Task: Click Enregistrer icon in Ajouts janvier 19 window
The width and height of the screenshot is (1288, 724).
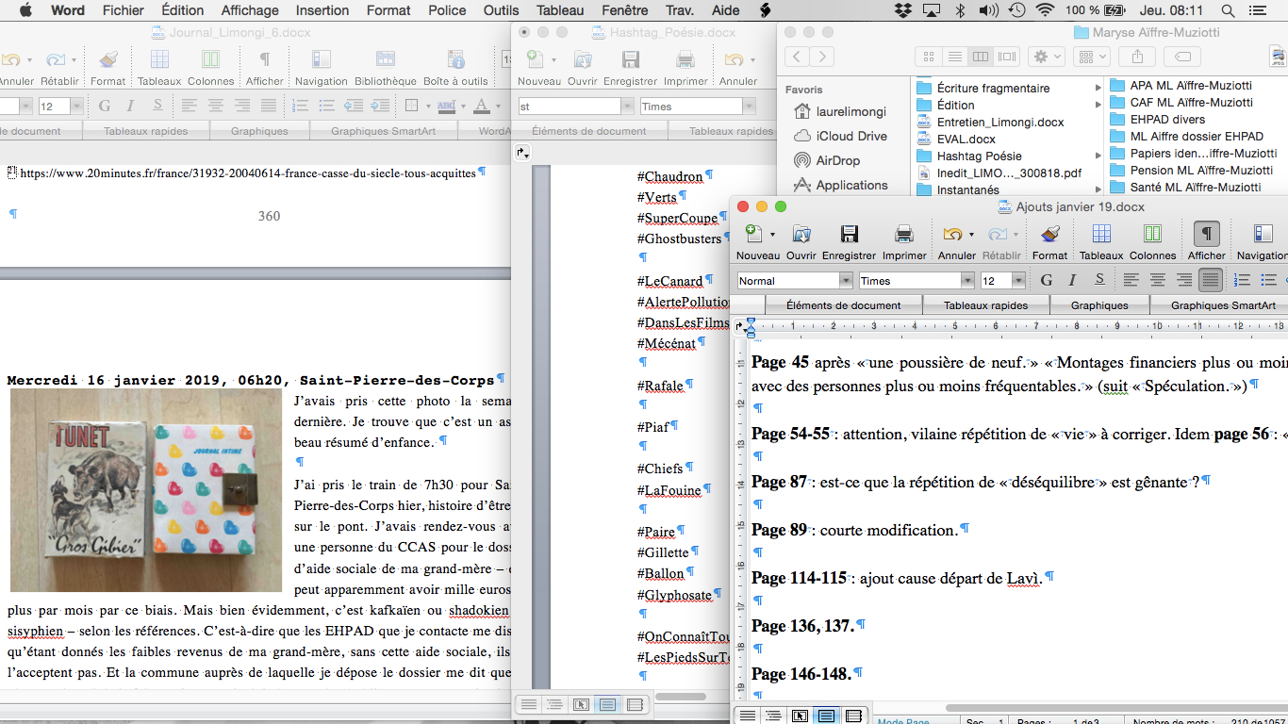Action: pyautogui.click(x=849, y=235)
